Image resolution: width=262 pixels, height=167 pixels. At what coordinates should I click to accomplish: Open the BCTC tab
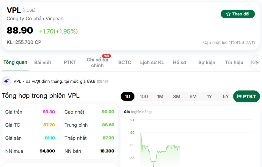click(x=125, y=63)
